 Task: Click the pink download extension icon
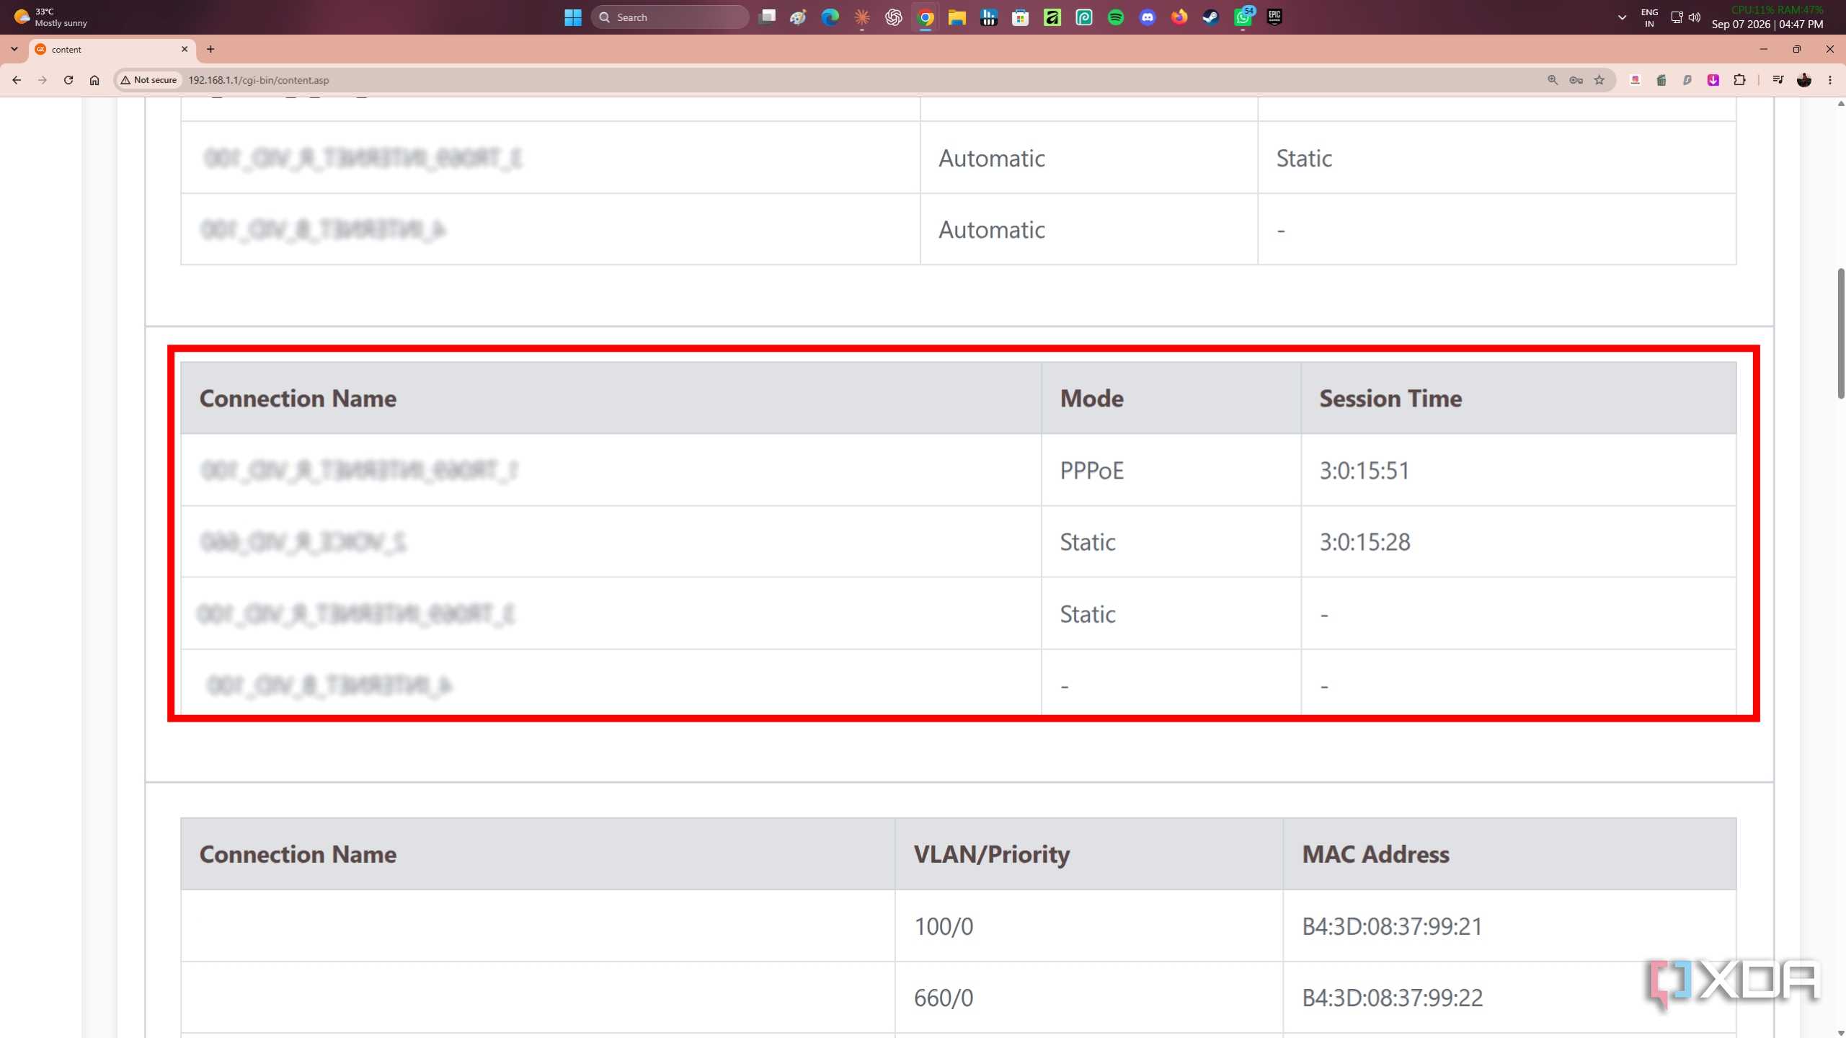tap(1713, 80)
